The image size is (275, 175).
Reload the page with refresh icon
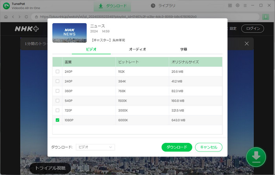(x=26, y=17)
